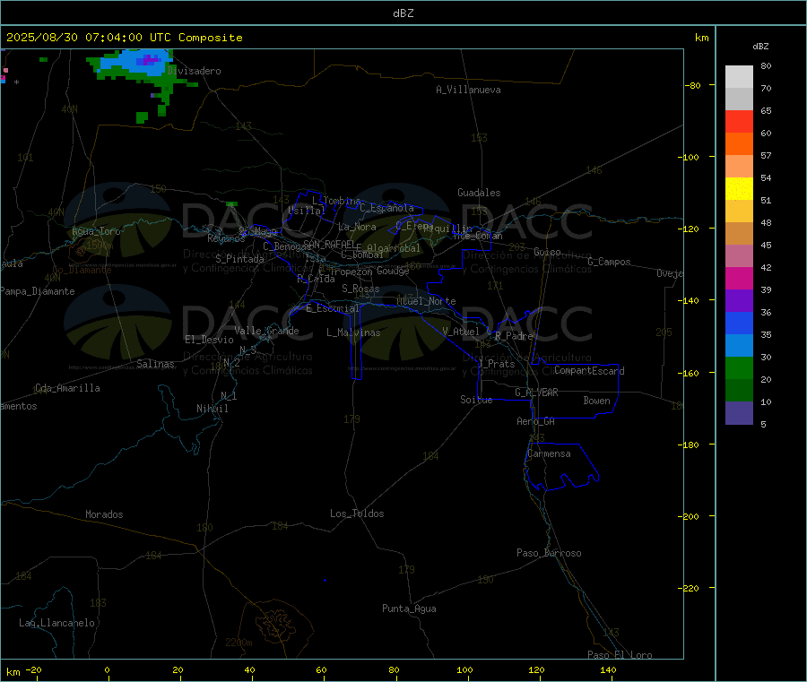The height and width of the screenshot is (682, 807).
Task: Select the mauve 42 dBZ legend swatch
Action: (x=739, y=256)
